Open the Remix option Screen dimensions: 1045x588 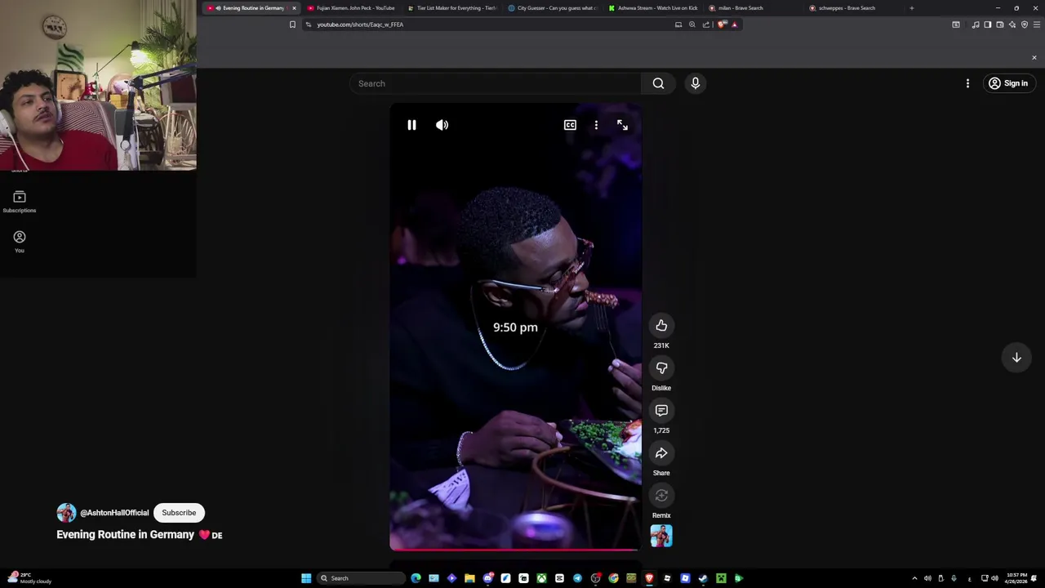click(x=661, y=496)
